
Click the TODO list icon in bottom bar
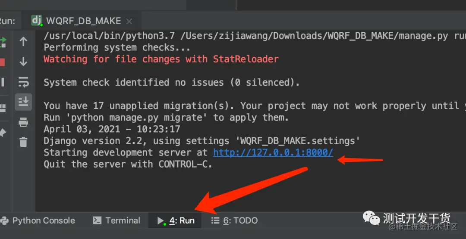point(215,220)
